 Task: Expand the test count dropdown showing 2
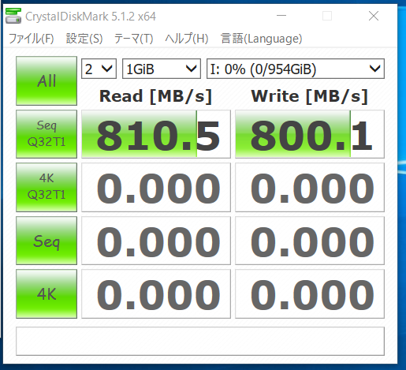[x=99, y=69]
